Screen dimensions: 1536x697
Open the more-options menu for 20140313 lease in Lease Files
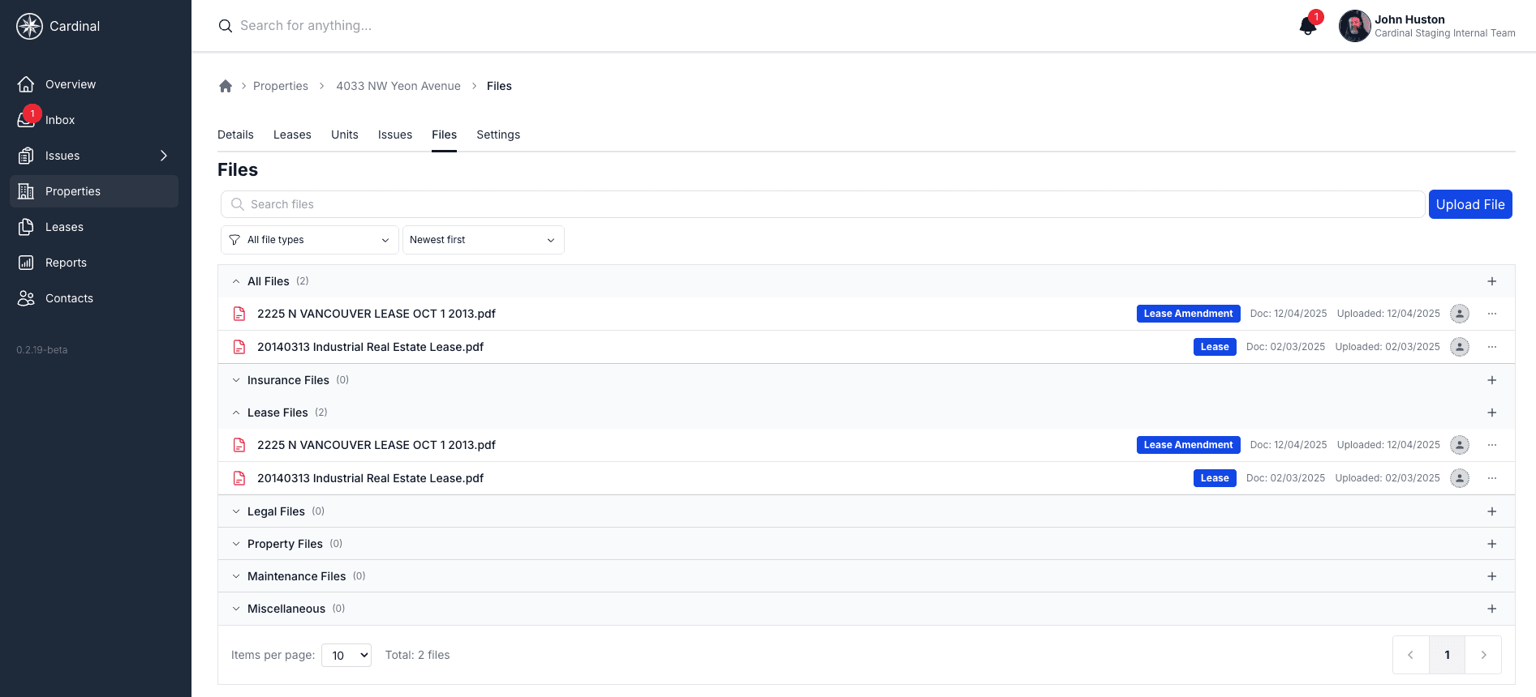point(1491,478)
